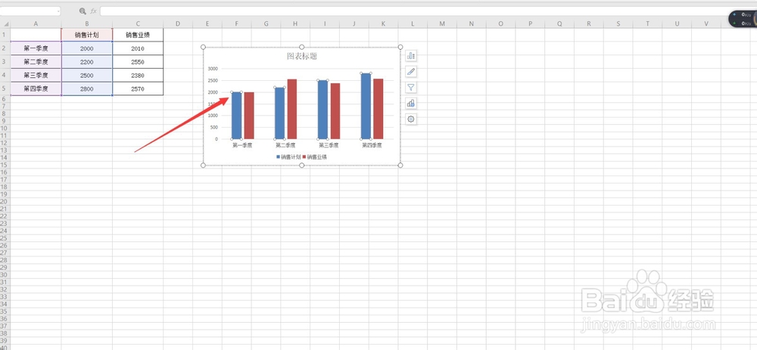Select column D header
757x350 pixels.
tap(178, 23)
